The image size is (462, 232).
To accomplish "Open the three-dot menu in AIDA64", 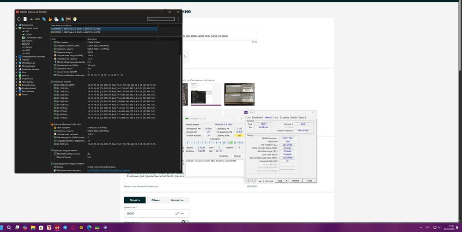I will (x=178, y=19).
